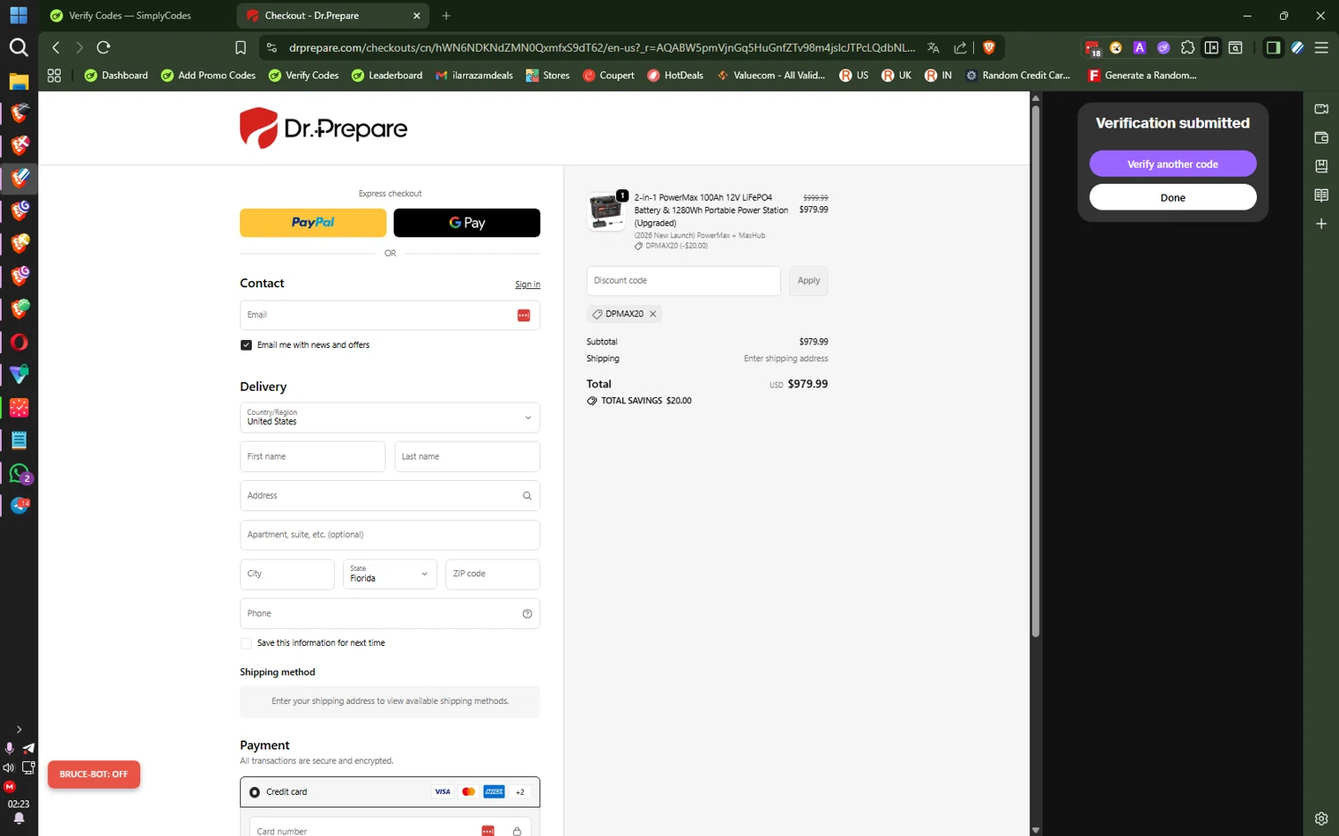Open the browser hamburger menu
The width and height of the screenshot is (1339, 836).
(1321, 47)
